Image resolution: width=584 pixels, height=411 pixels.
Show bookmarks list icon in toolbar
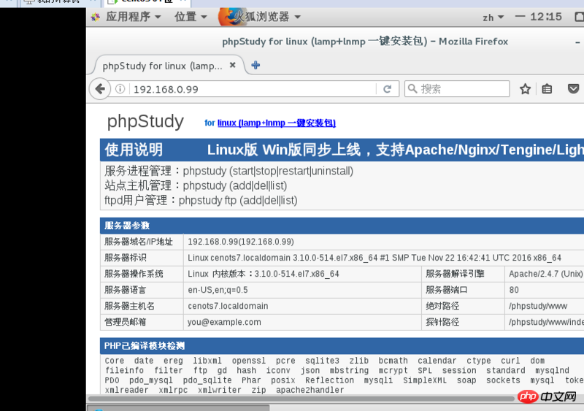547,89
